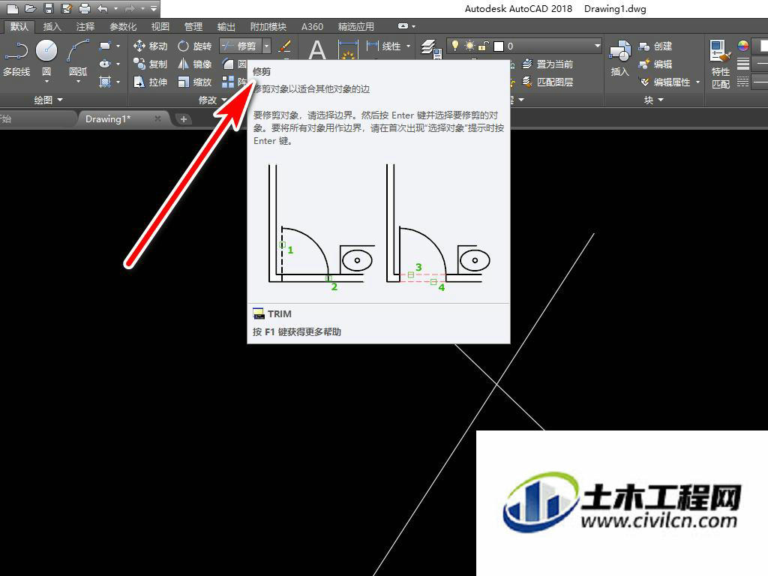Click the Insert block (插入) icon

click(619, 58)
